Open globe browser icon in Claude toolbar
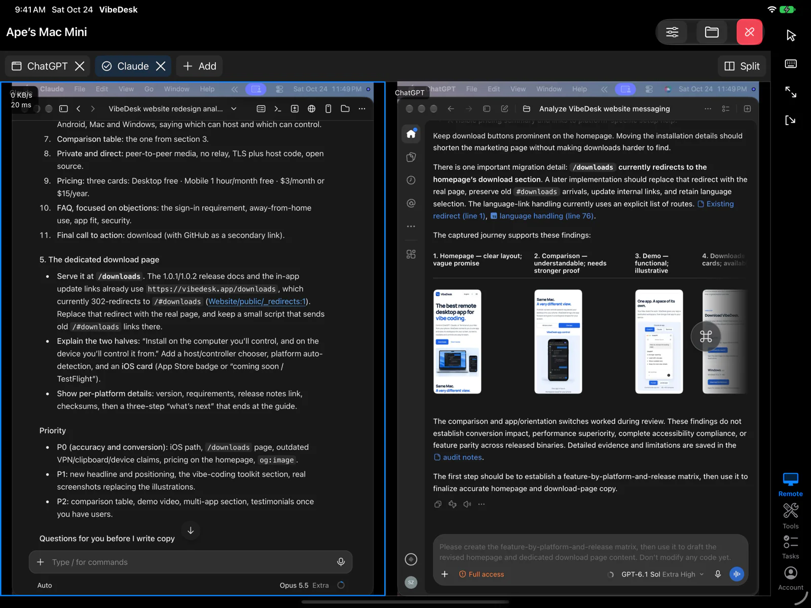This screenshot has width=811, height=608. (311, 108)
